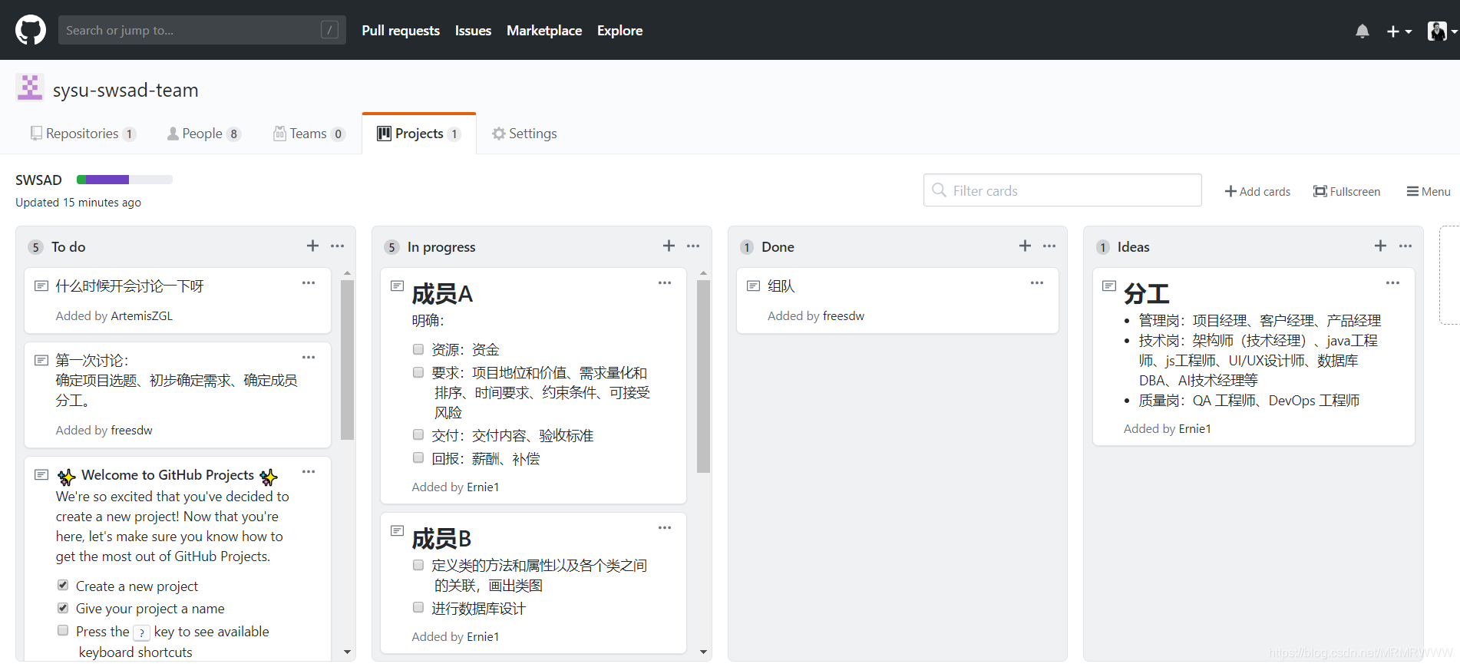Open Marketplace from the top nav

[544, 31]
